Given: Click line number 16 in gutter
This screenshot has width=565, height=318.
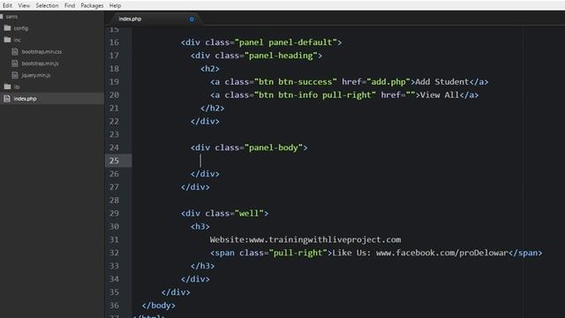Looking at the screenshot, I should pos(114,42).
